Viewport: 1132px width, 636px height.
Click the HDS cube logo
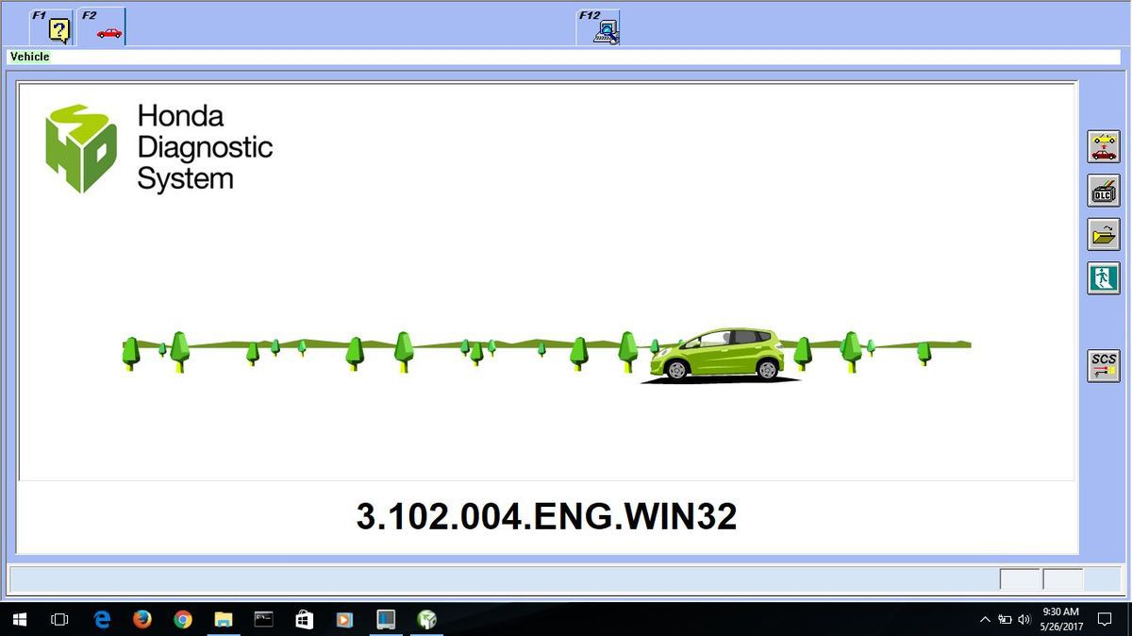pos(81,148)
